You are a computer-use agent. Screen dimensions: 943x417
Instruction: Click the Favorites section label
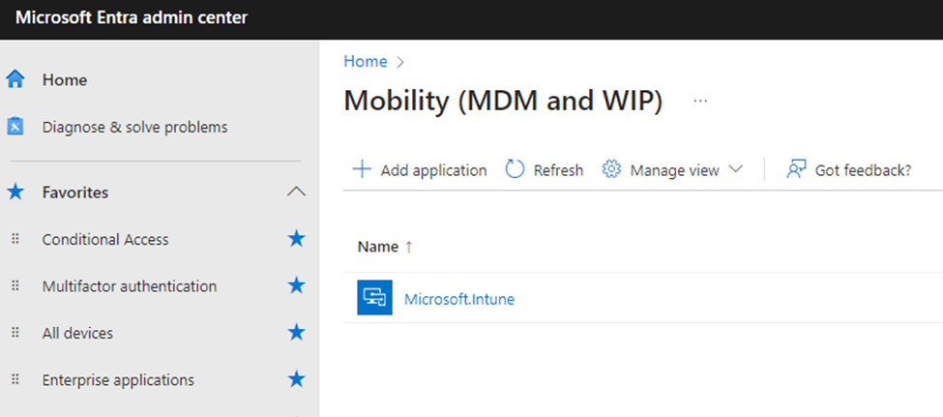(75, 193)
